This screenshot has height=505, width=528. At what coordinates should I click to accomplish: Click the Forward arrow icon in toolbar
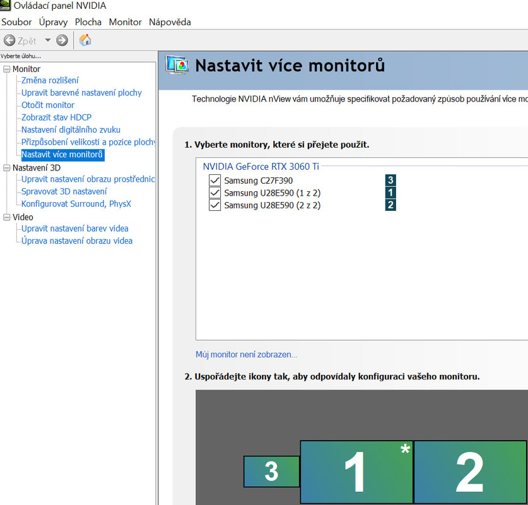(62, 40)
